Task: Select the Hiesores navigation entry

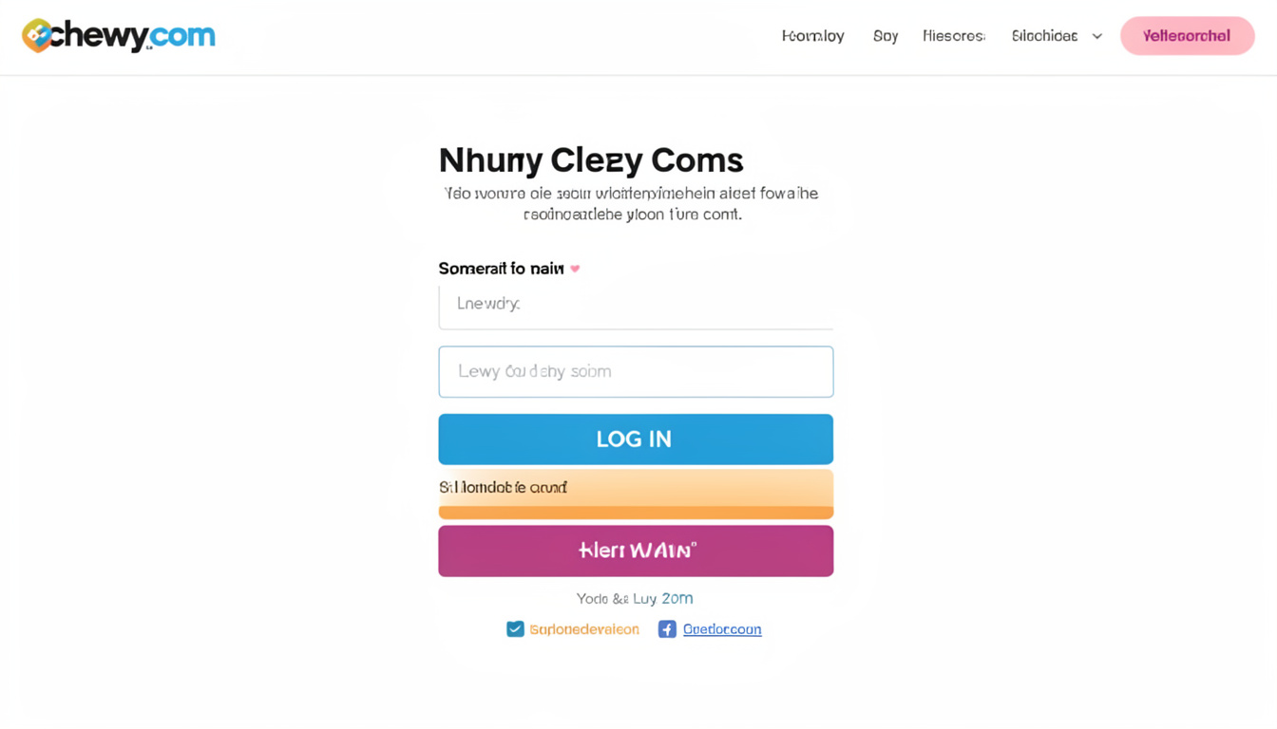Action: 954,35
